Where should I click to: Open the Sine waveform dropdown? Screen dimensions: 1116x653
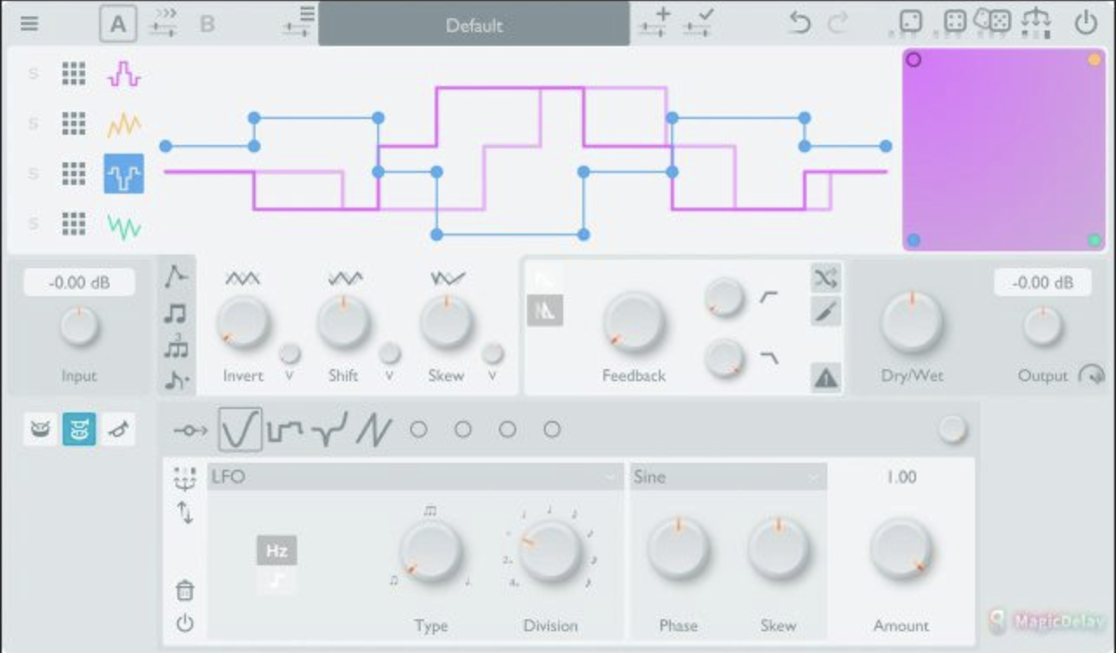pyautogui.click(x=728, y=477)
